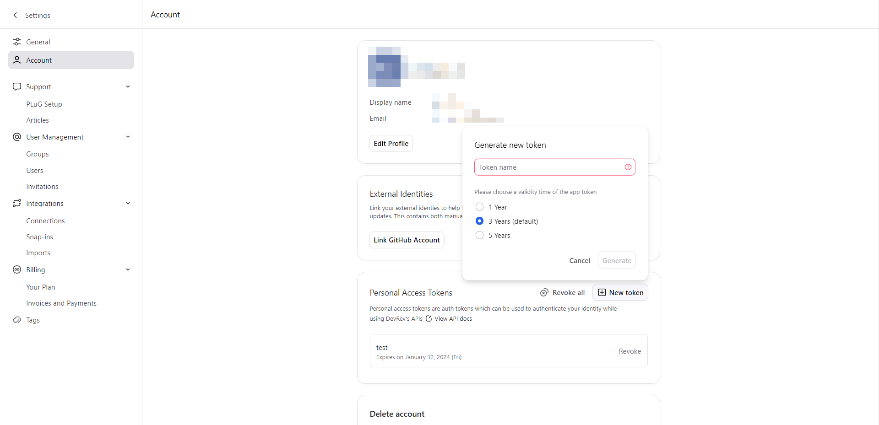
Task: Open the Invitations page
Action: (x=42, y=186)
